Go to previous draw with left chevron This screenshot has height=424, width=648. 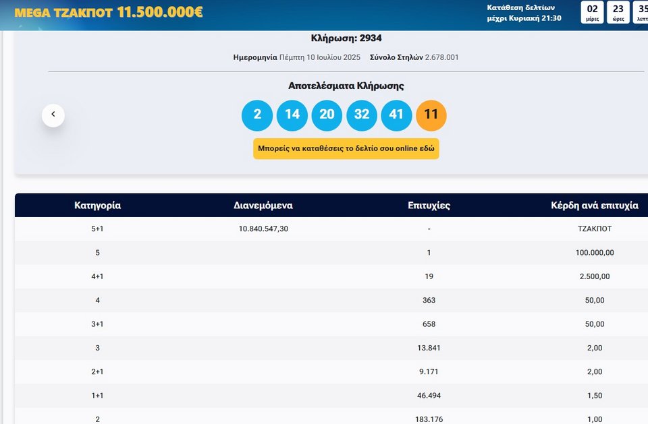point(53,115)
